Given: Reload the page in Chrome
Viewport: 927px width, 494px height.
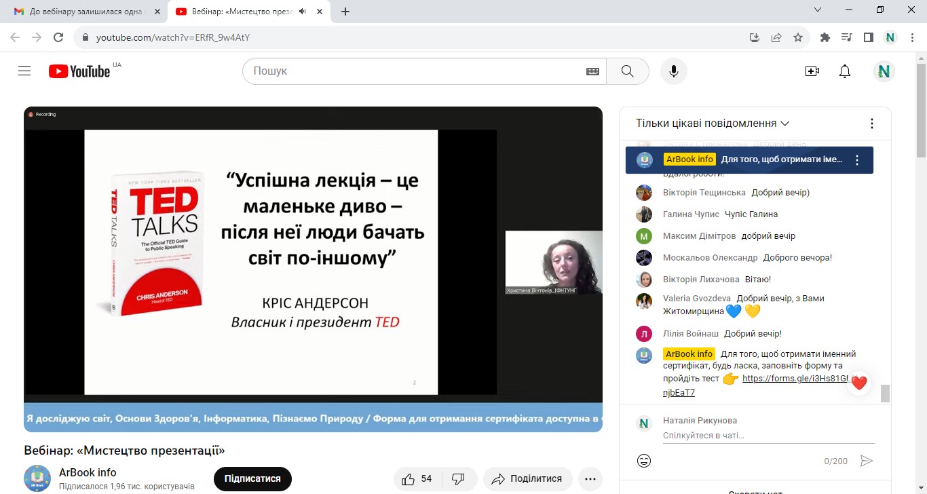Looking at the screenshot, I should [58, 37].
